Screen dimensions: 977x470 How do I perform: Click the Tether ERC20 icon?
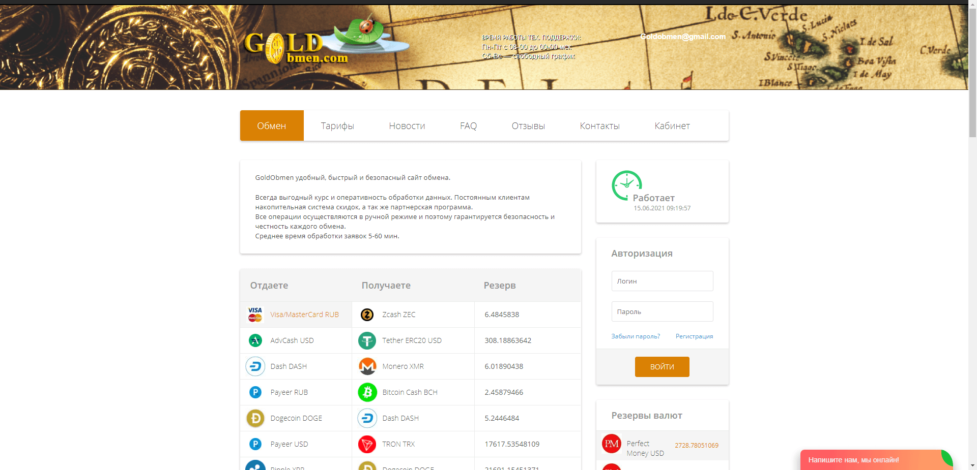[x=367, y=340]
